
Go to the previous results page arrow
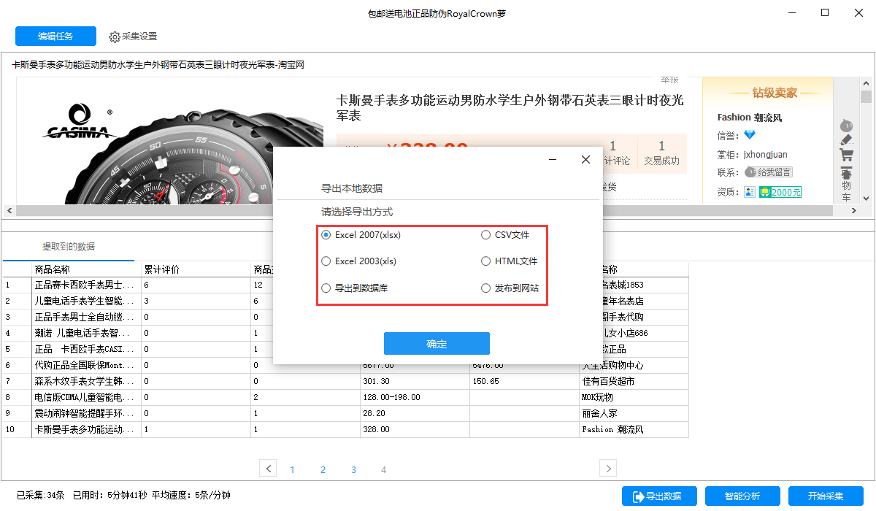coord(269,468)
